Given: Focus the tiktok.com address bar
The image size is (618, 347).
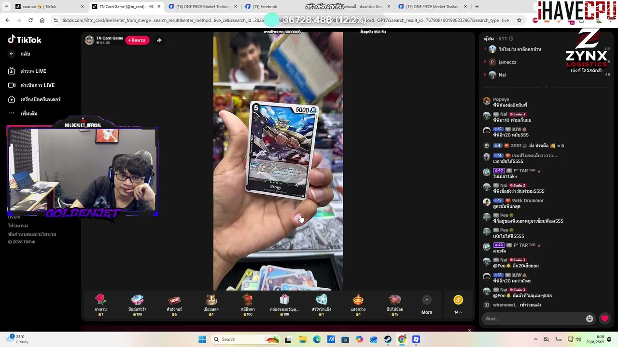Looking at the screenshot, I should pos(285,20).
